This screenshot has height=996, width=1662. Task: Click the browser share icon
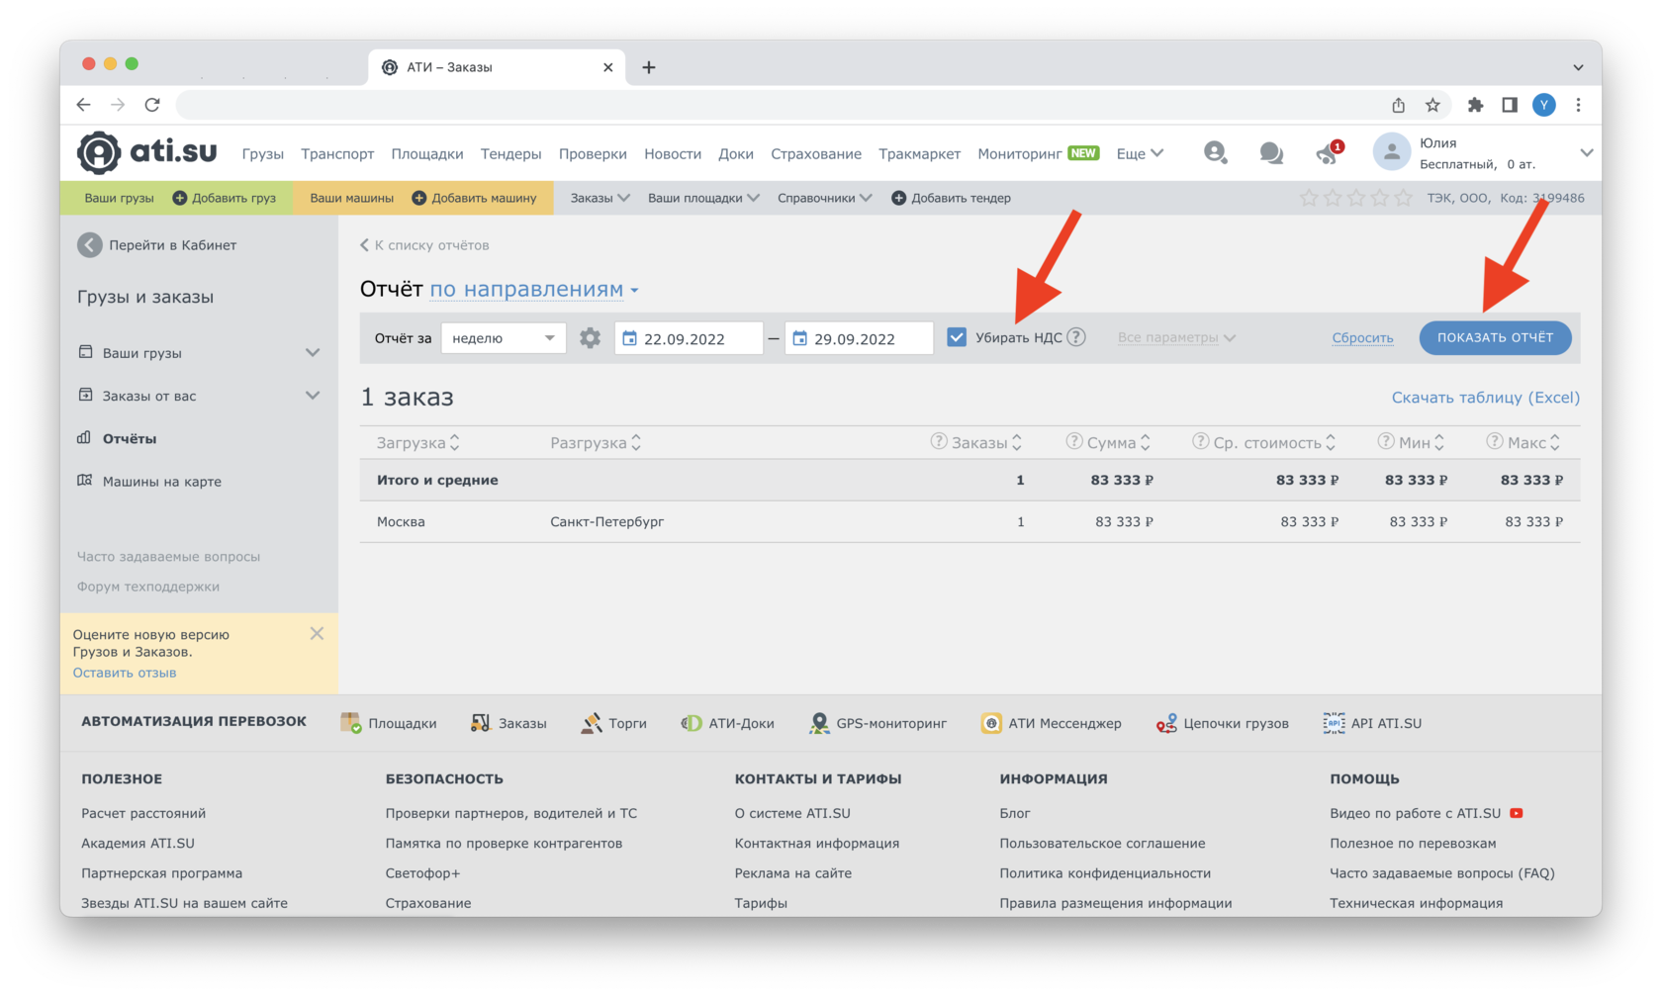[1398, 105]
